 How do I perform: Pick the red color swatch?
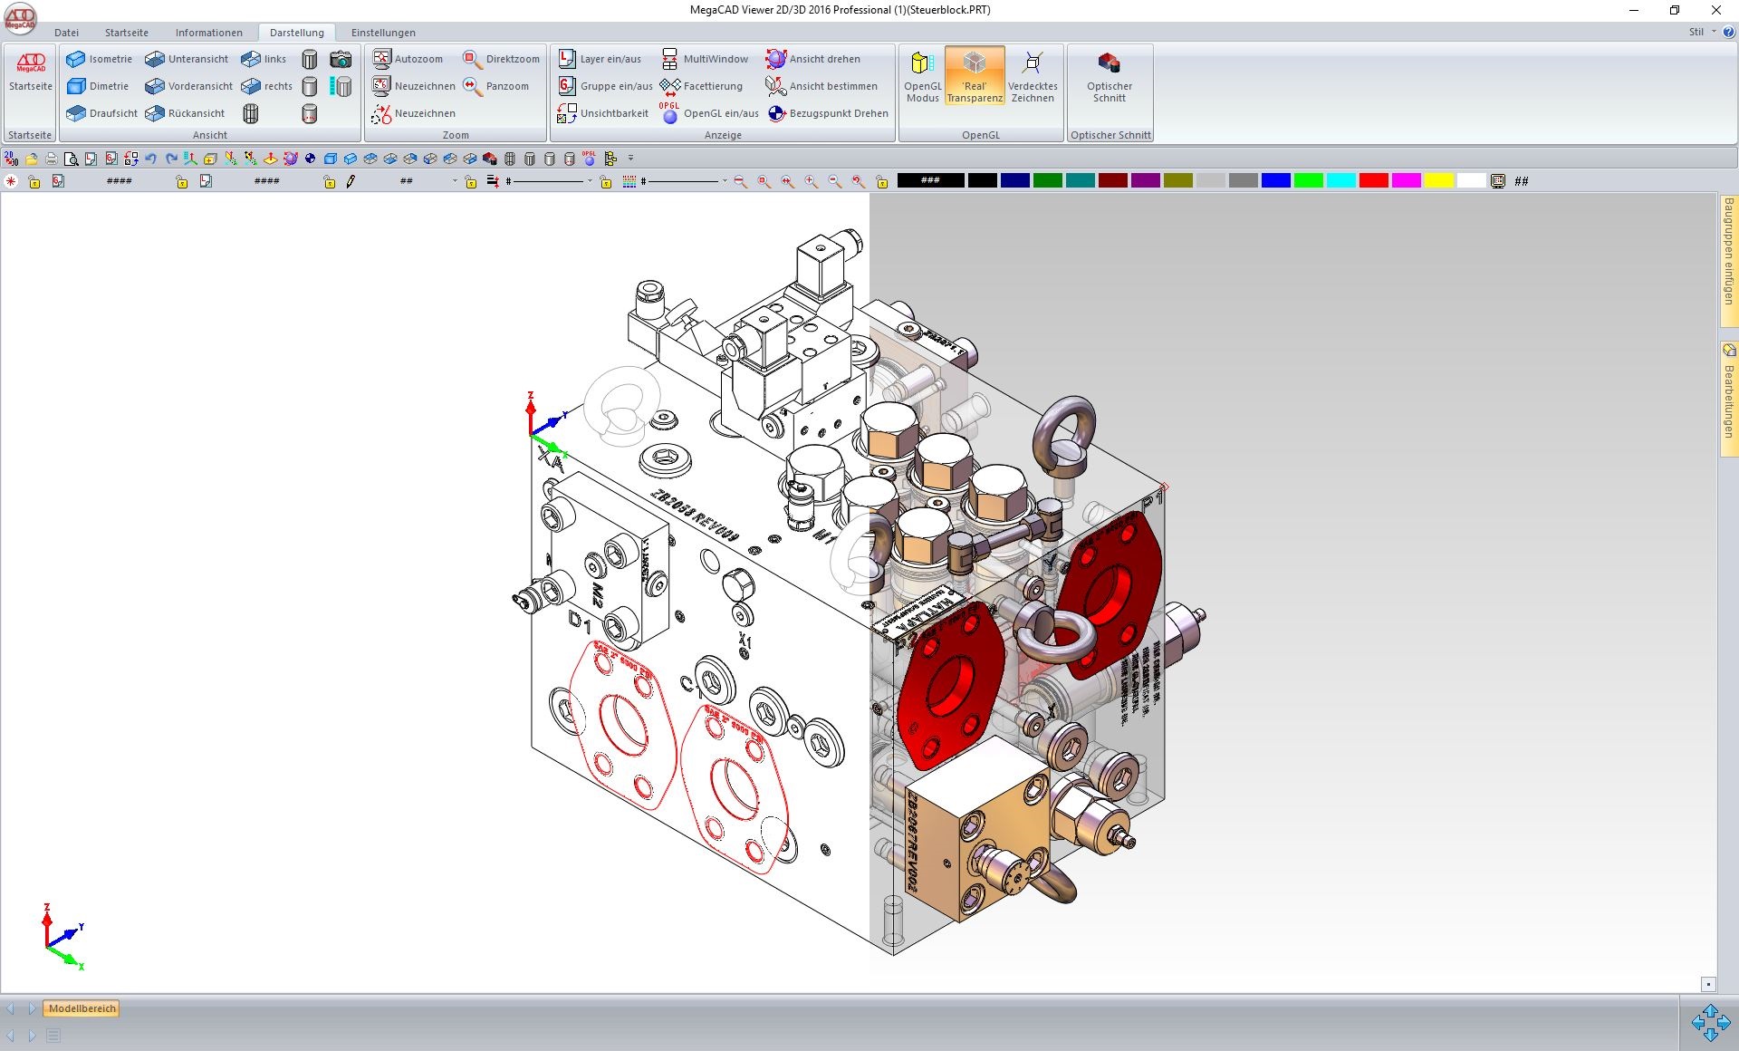click(1374, 181)
